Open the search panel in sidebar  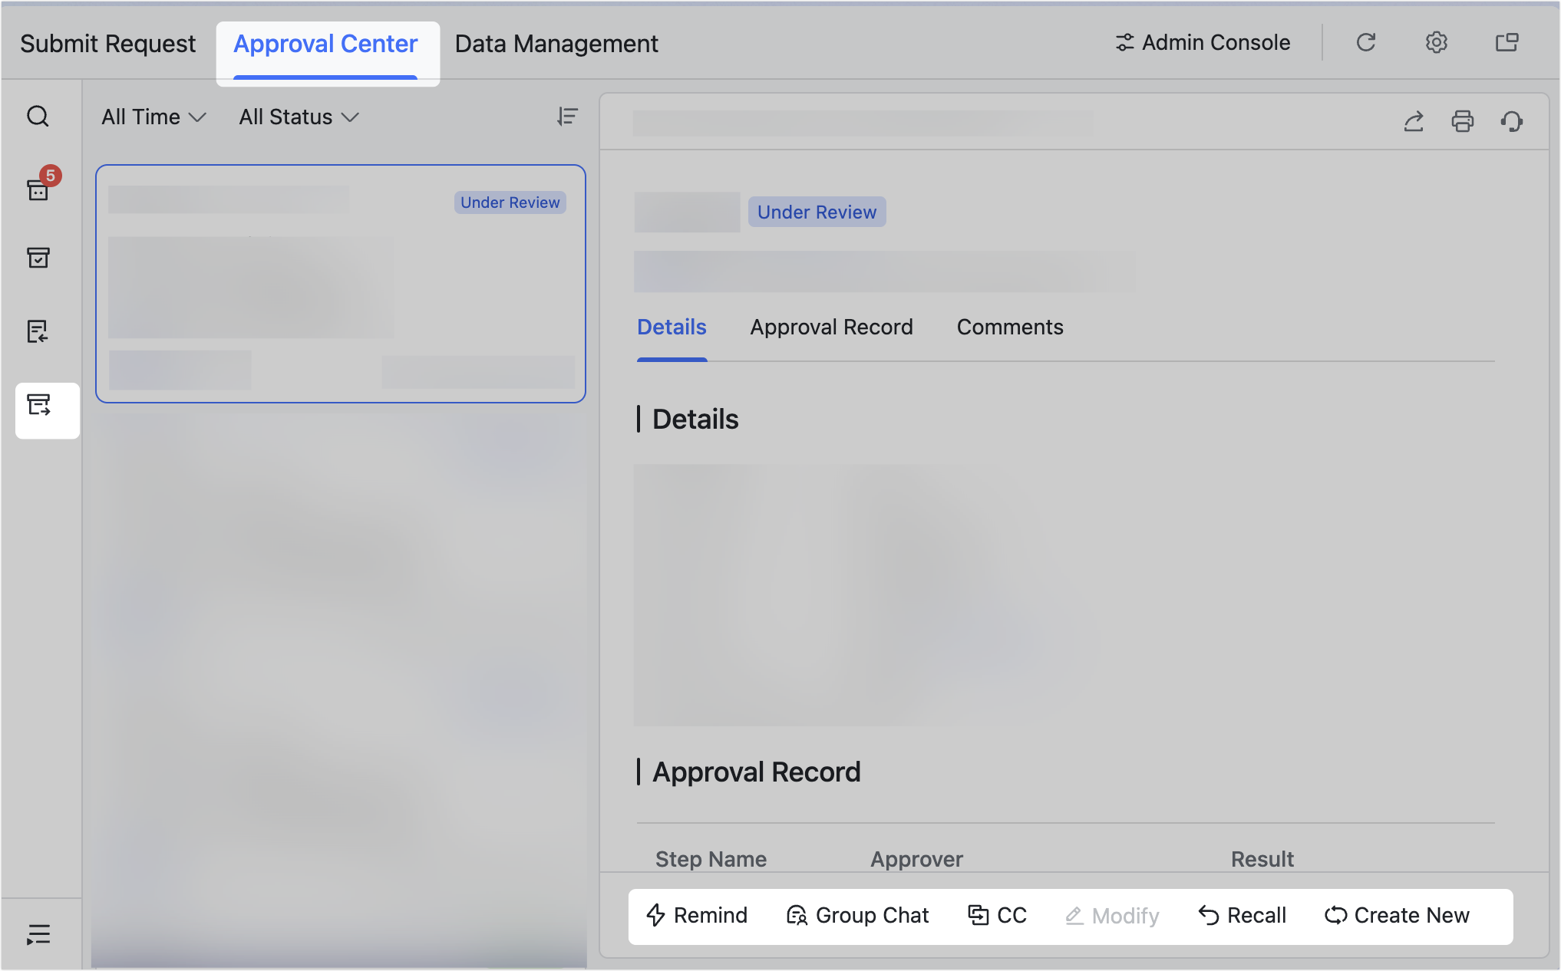[38, 117]
